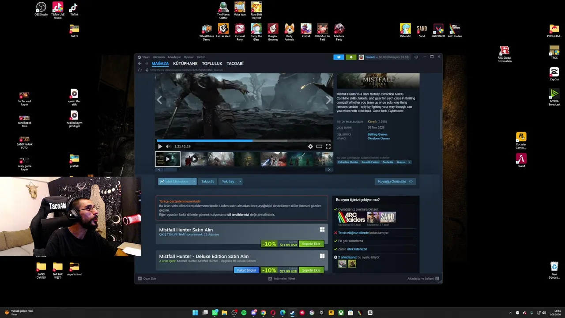Select the Palworld desktop icon
The image size is (565, 318).
[x=405, y=30]
